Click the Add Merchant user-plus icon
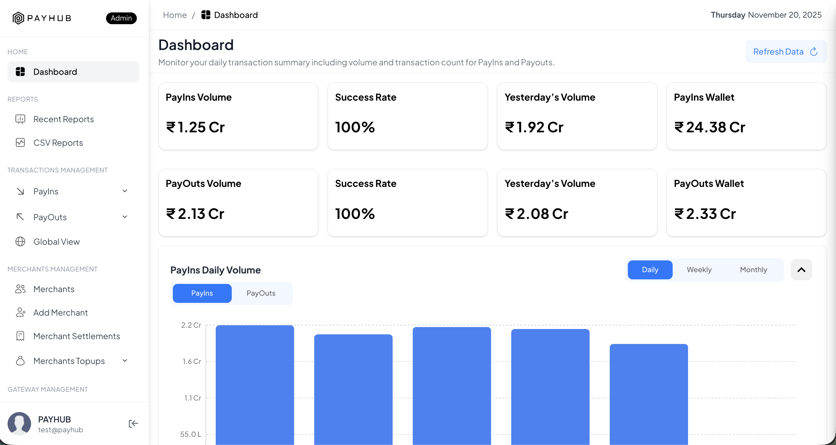The image size is (836, 445). [x=20, y=313]
